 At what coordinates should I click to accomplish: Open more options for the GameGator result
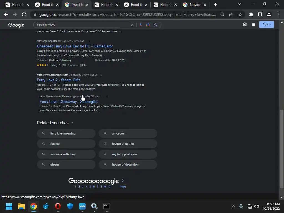coord(89,41)
